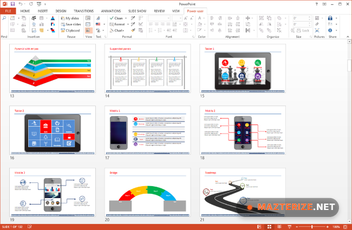Click the paintbrush icon in Format group
352x230 pixels.
tap(133, 30)
